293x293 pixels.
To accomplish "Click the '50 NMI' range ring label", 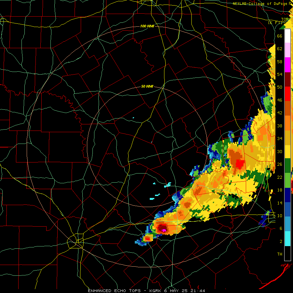I will [147, 86].
